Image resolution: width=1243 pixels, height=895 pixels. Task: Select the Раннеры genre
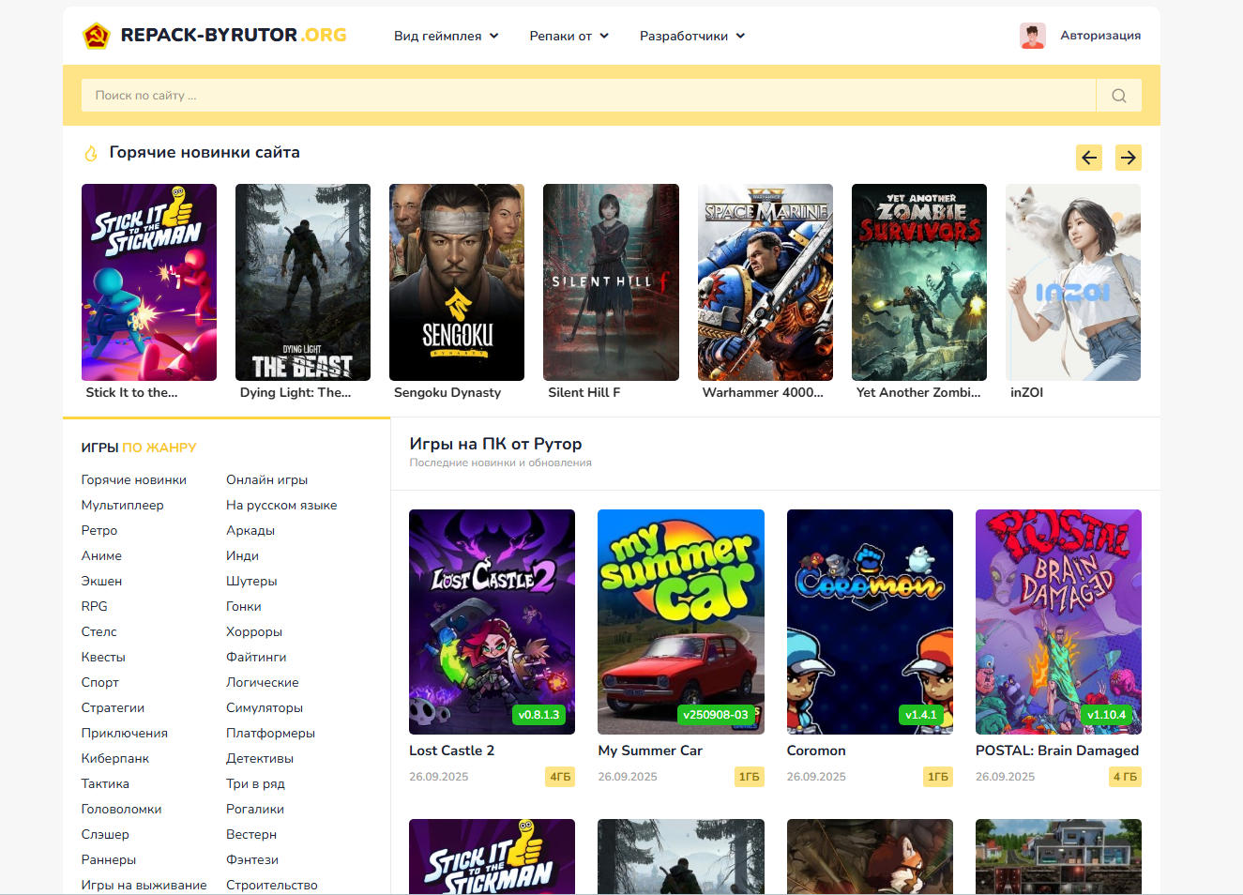pos(109,859)
